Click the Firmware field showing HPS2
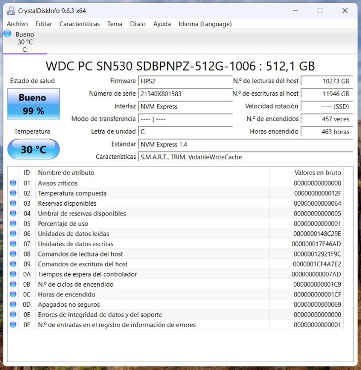 pos(186,81)
